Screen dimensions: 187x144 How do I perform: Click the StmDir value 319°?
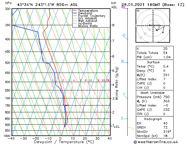(x=167, y=132)
